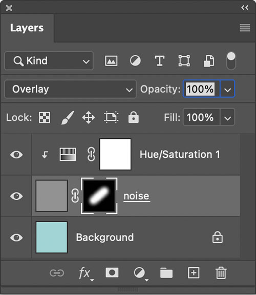
Task: Hide the noise layer
Action: (16, 196)
